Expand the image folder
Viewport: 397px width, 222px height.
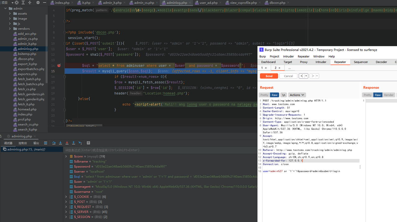[x=10, y=19]
